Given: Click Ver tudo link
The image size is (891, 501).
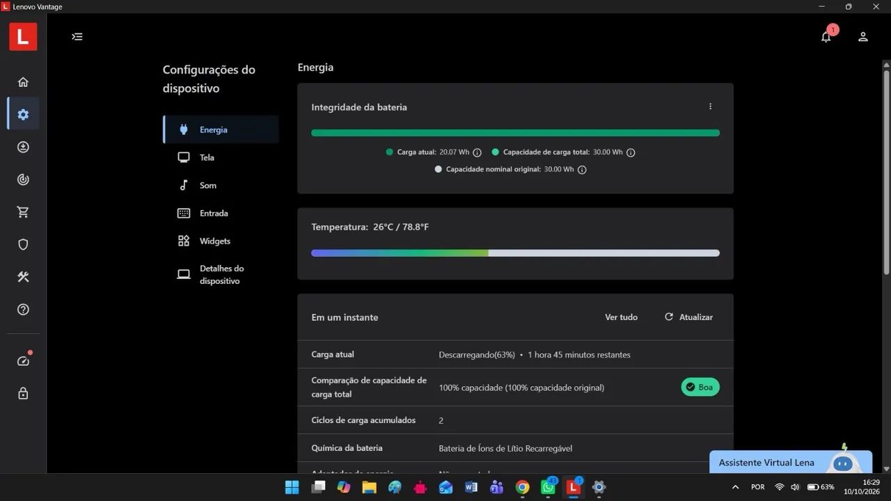Looking at the screenshot, I should (x=621, y=317).
